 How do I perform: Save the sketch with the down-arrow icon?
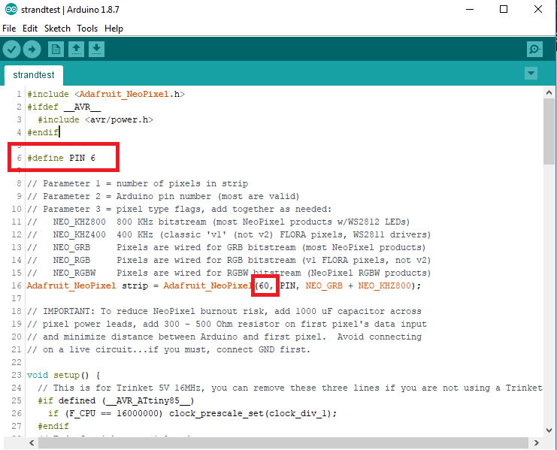coord(96,50)
